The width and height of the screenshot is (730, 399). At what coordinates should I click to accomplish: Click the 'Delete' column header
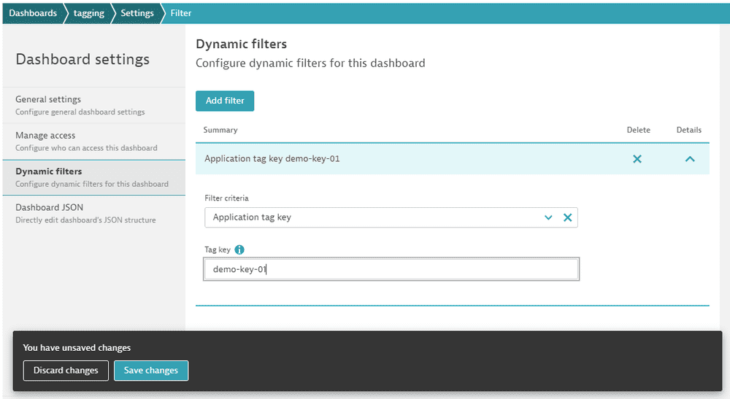pyautogui.click(x=638, y=131)
